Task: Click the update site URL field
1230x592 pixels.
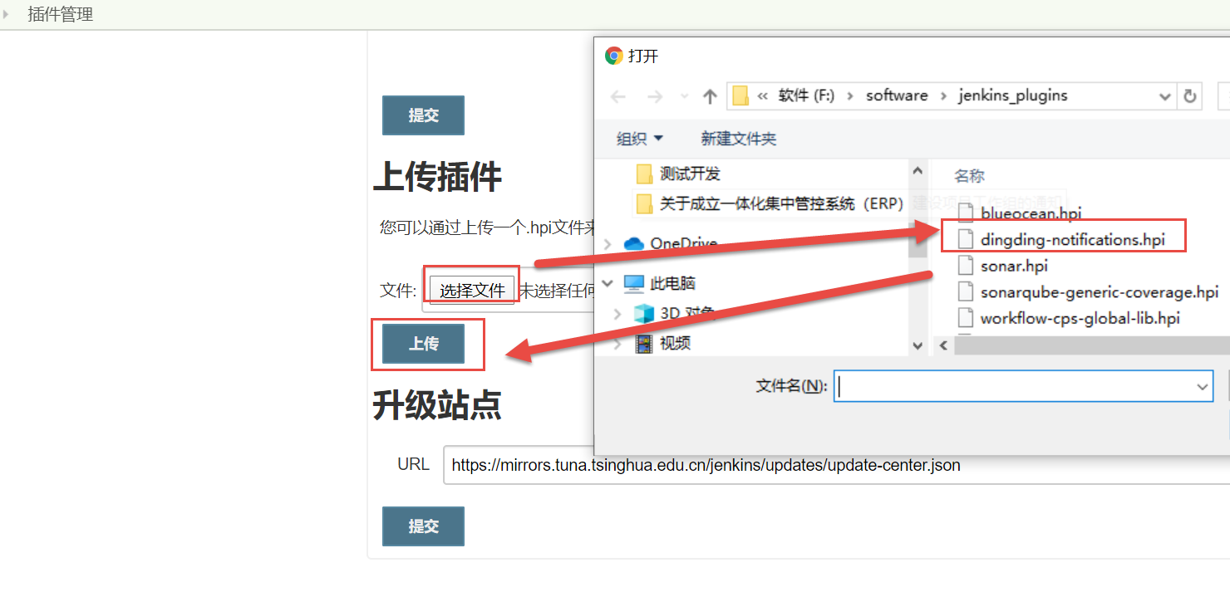Action: coord(831,465)
